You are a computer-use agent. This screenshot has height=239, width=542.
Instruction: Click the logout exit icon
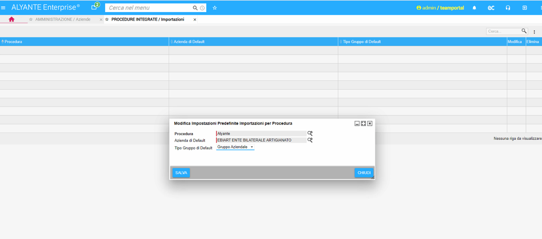[525, 8]
